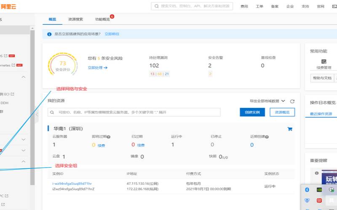This screenshot has width=337, height=210.
Task: Open the 企业 top menu
Action: coord(290,6)
